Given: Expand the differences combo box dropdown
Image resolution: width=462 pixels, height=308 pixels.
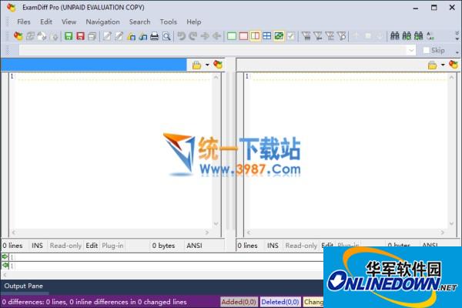Looking at the screenshot, I should pyautogui.click(x=410, y=51).
